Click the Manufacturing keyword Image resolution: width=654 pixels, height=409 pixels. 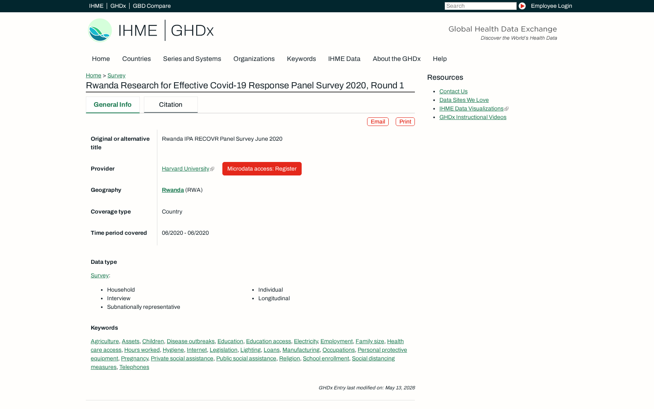pos(301,350)
